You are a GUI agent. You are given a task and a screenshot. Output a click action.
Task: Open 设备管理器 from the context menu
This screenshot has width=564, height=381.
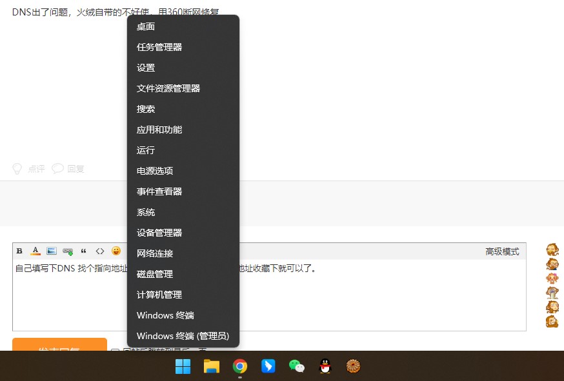(x=160, y=233)
